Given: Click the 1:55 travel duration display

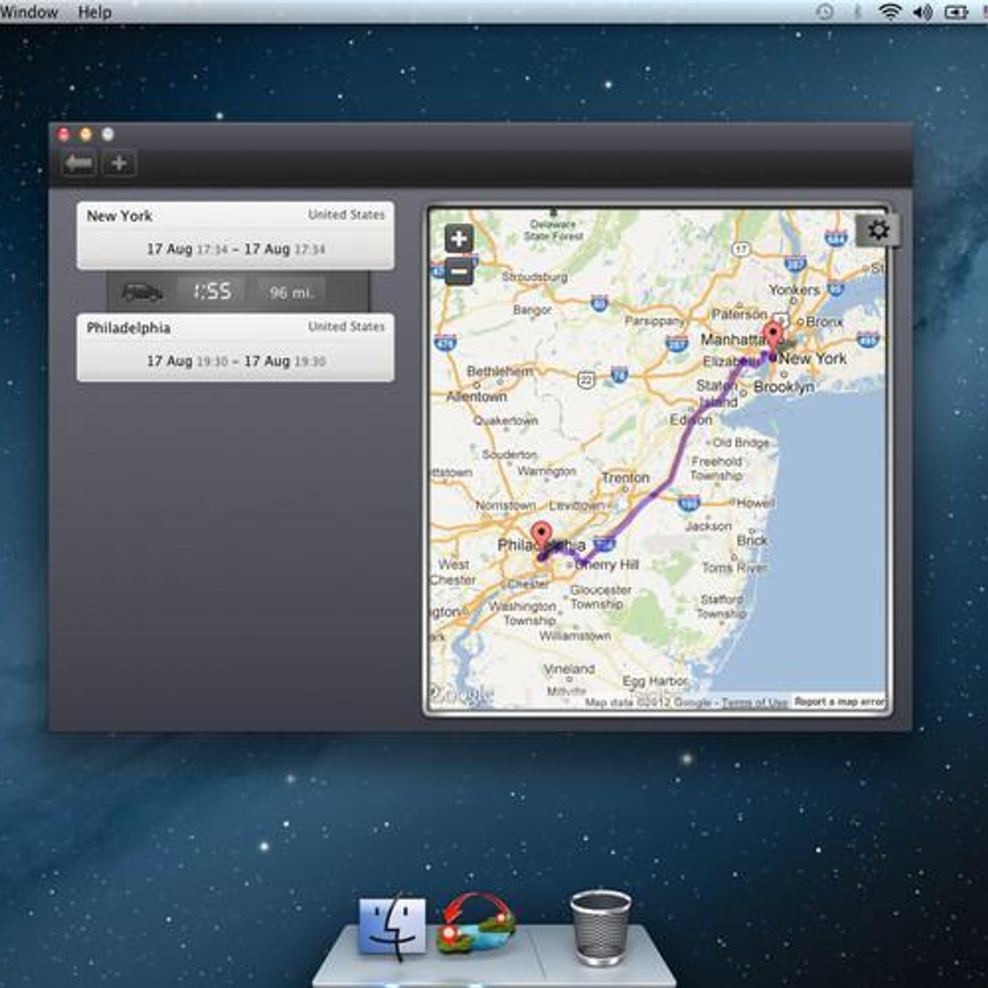Looking at the screenshot, I should click(x=212, y=291).
